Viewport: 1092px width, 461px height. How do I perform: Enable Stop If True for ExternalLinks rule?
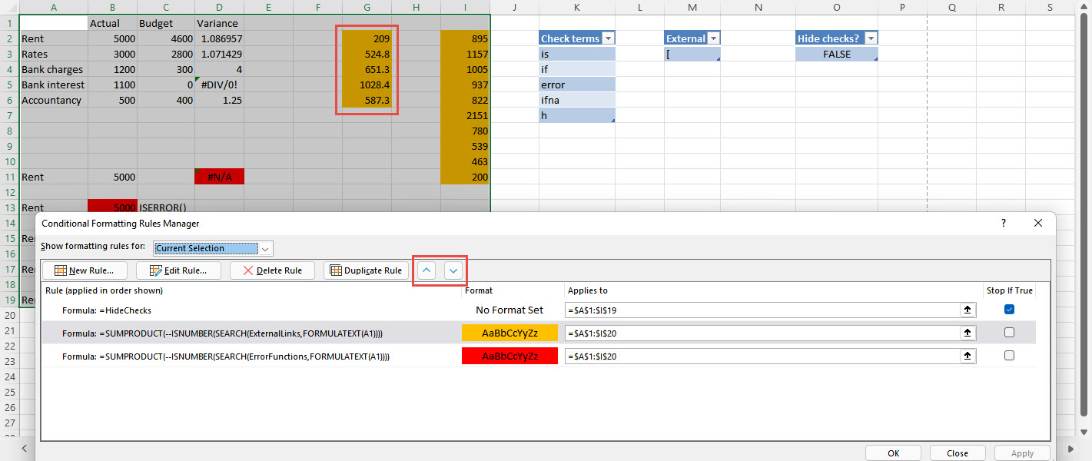point(1009,333)
